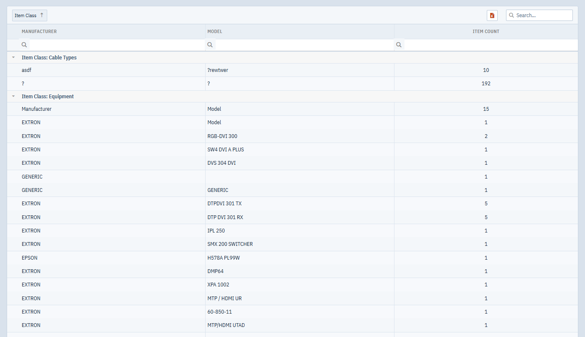Image resolution: width=585 pixels, height=337 pixels.
Task: Click the '?rewtwer' model cell
Action: pos(300,70)
